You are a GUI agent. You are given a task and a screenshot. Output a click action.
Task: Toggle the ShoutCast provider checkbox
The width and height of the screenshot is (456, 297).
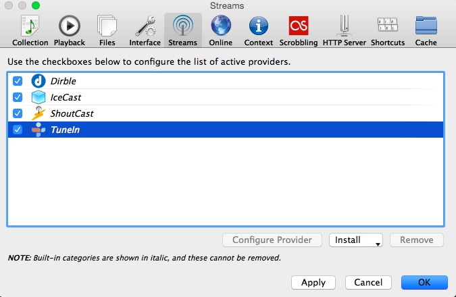tap(18, 113)
